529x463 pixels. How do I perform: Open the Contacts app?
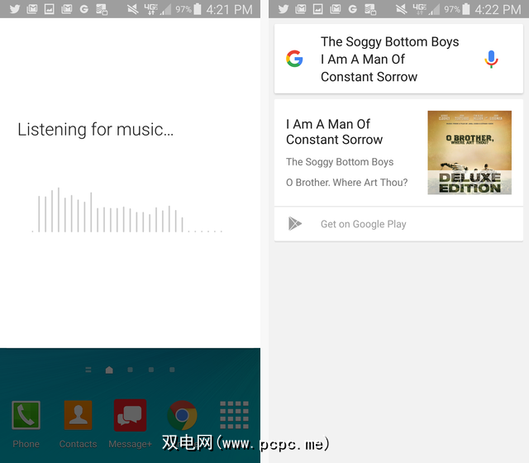pyautogui.click(x=78, y=415)
